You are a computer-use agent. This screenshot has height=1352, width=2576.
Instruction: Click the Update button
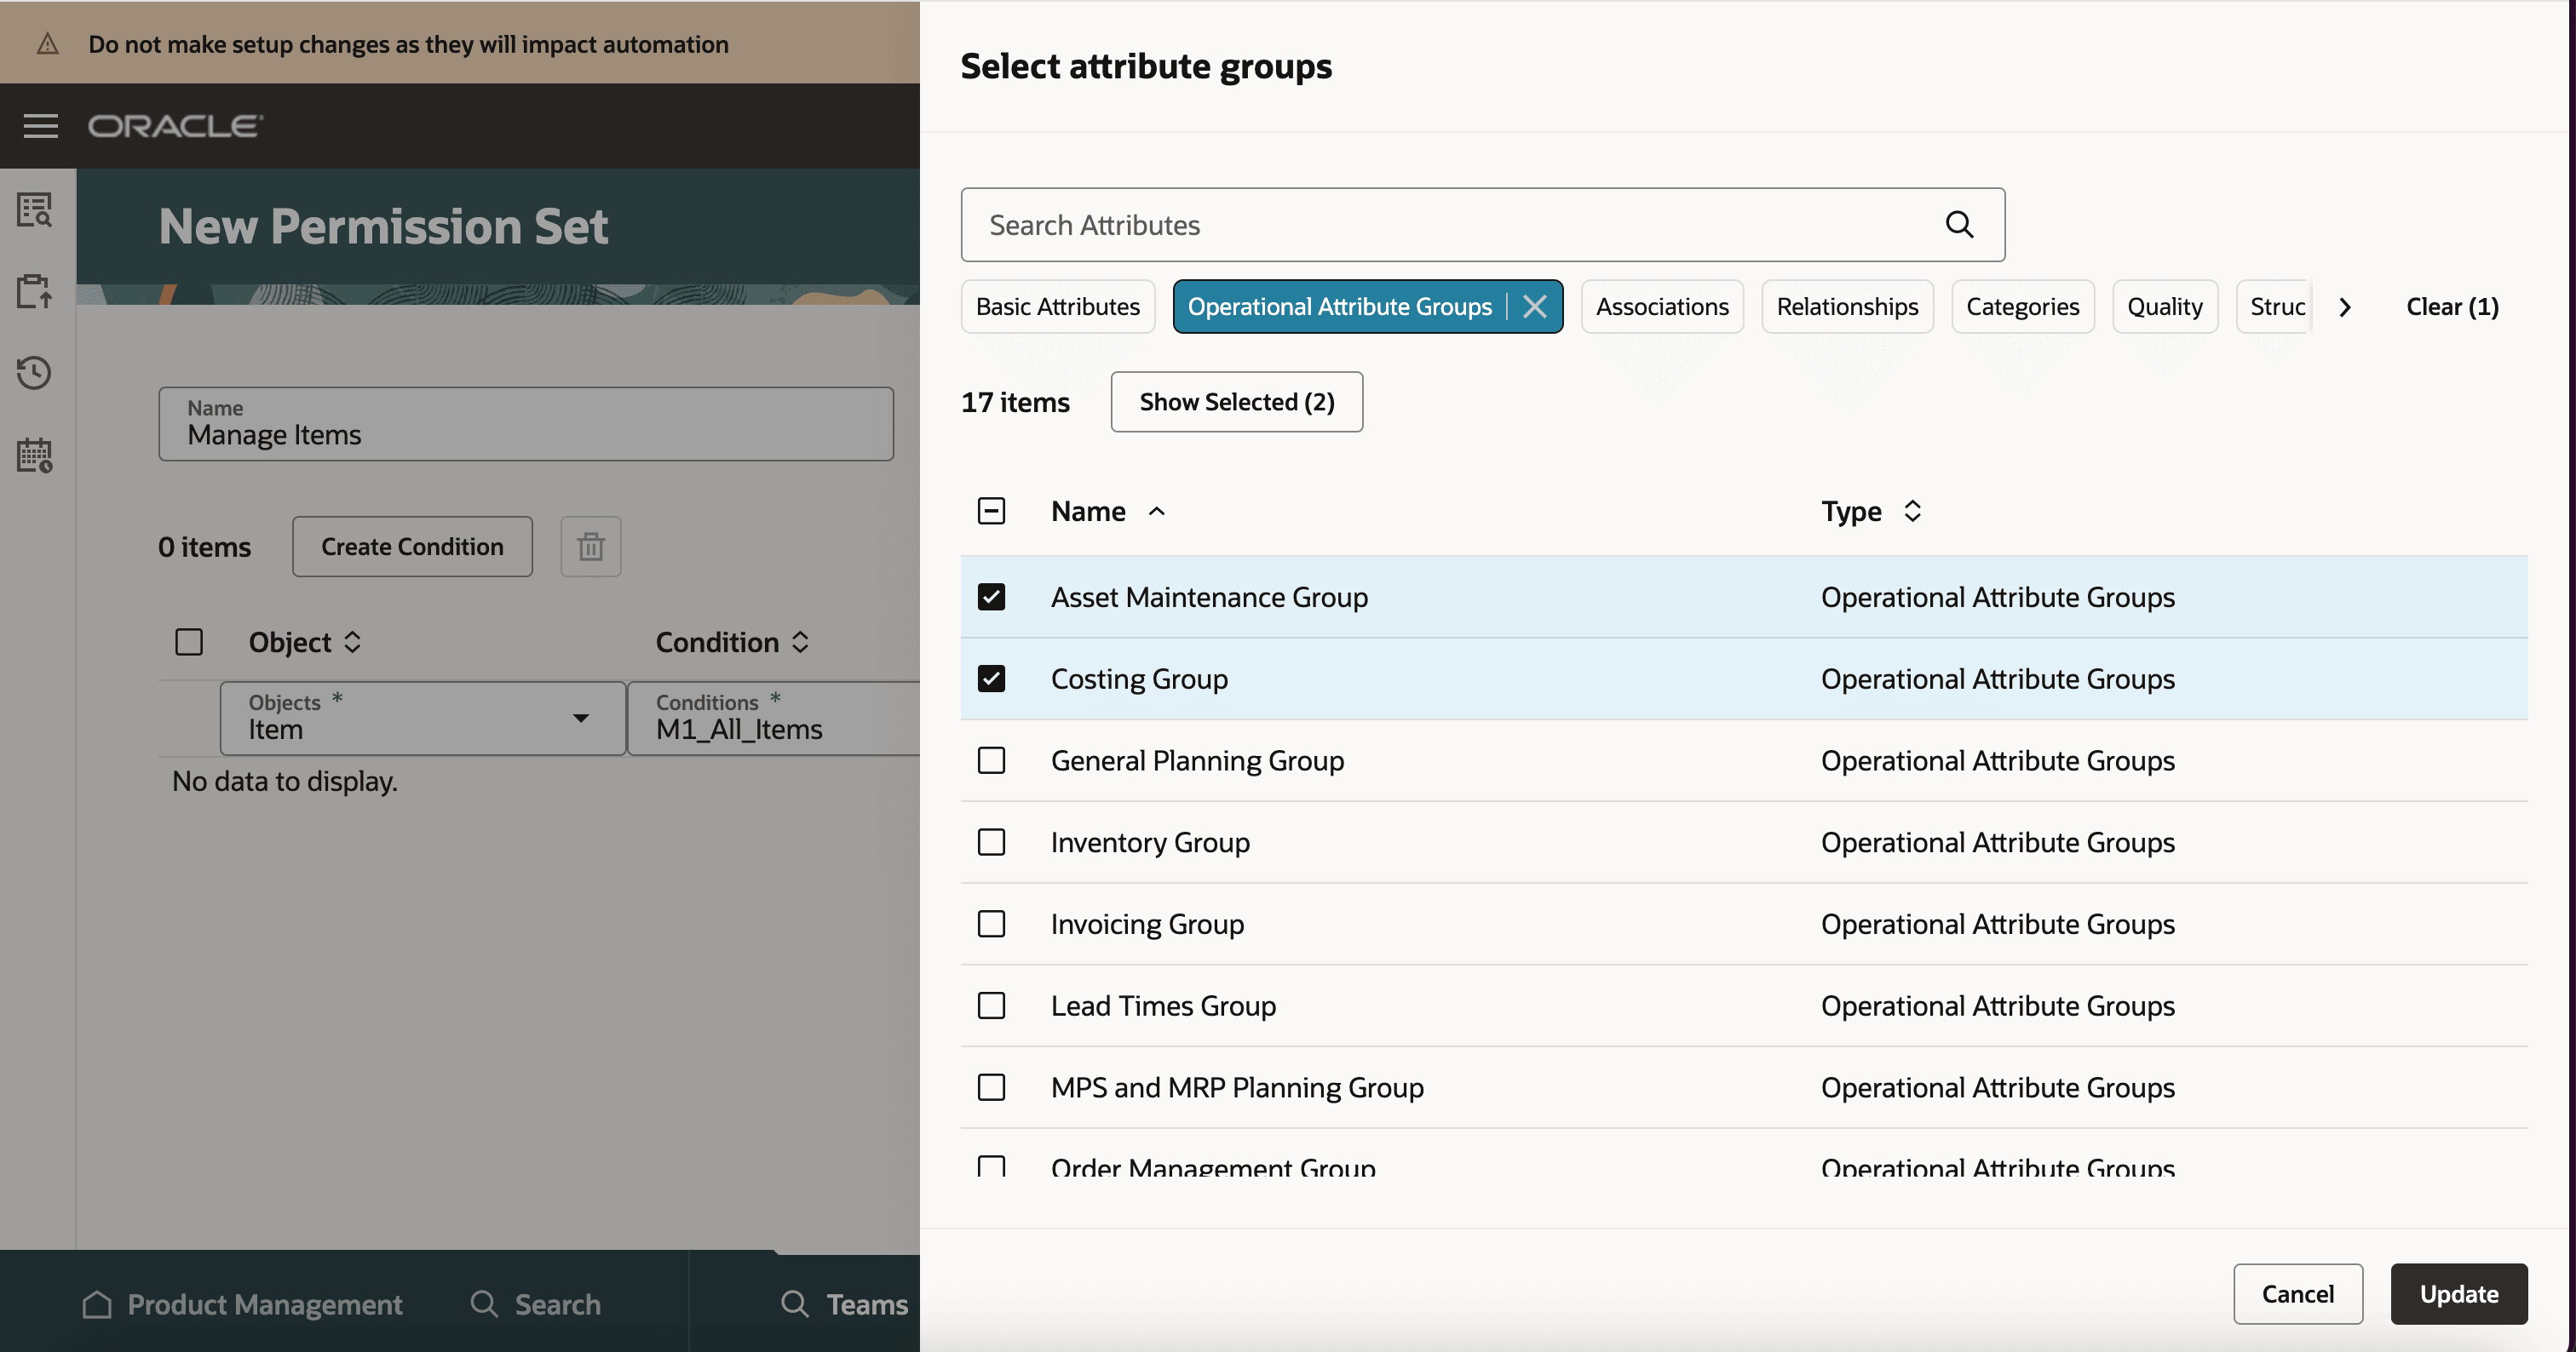pos(2459,1294)
